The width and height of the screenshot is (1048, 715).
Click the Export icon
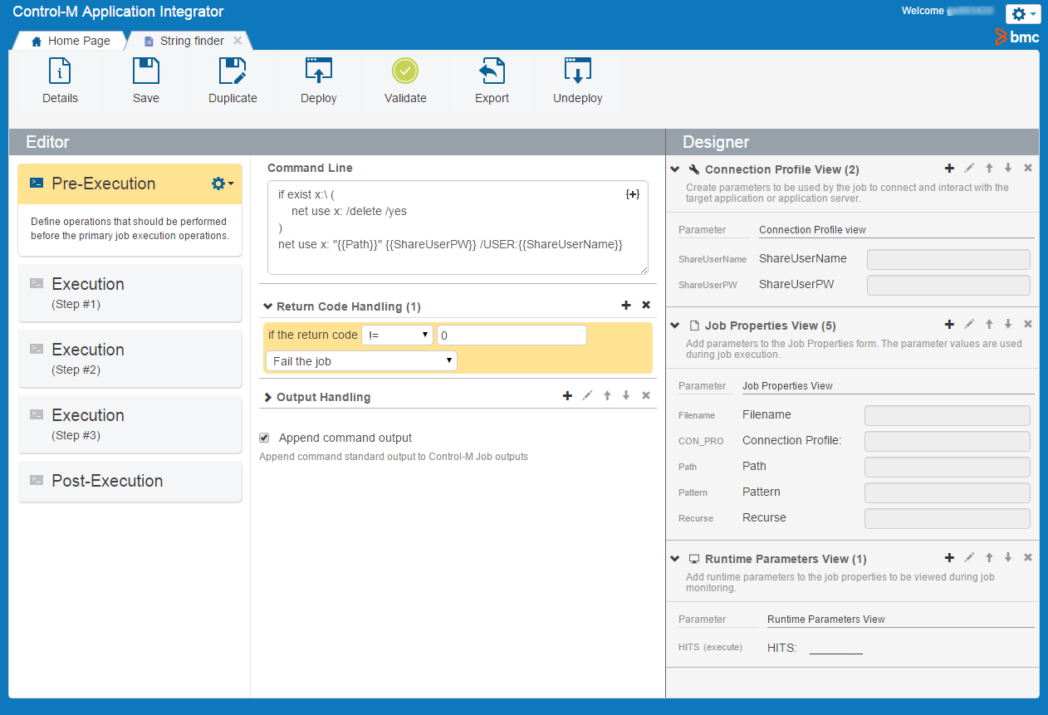coord(492,72)
